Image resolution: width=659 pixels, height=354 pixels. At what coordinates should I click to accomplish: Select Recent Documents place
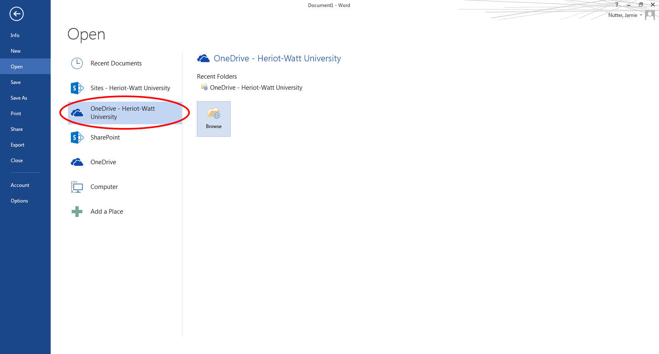(125, 63)
